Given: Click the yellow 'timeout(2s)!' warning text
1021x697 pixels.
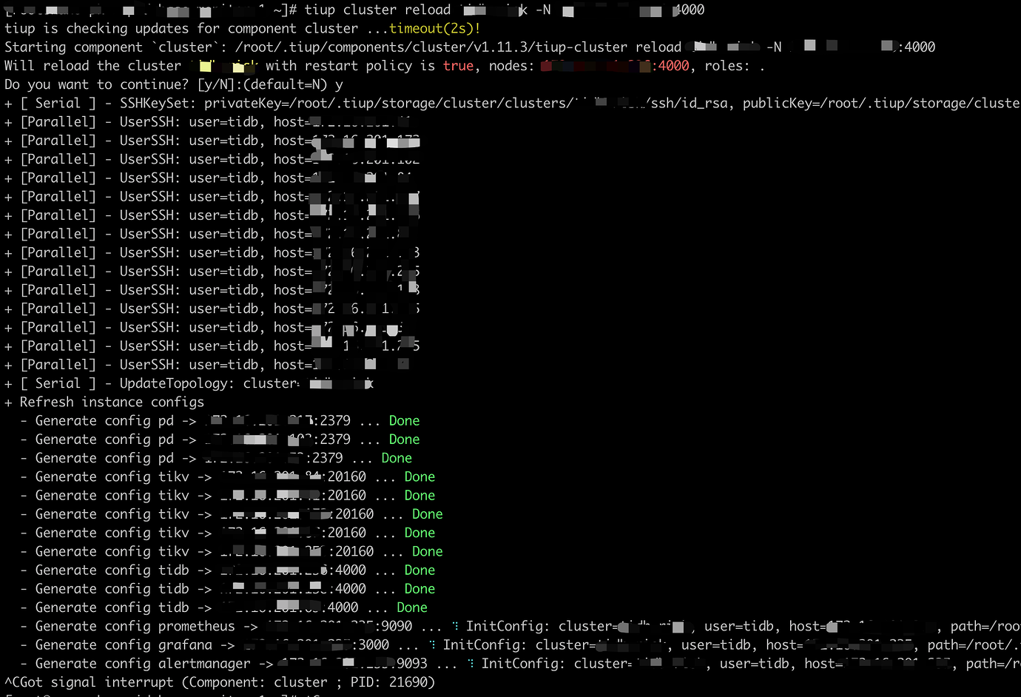Looking at the screenshot, I should point(435,28).
